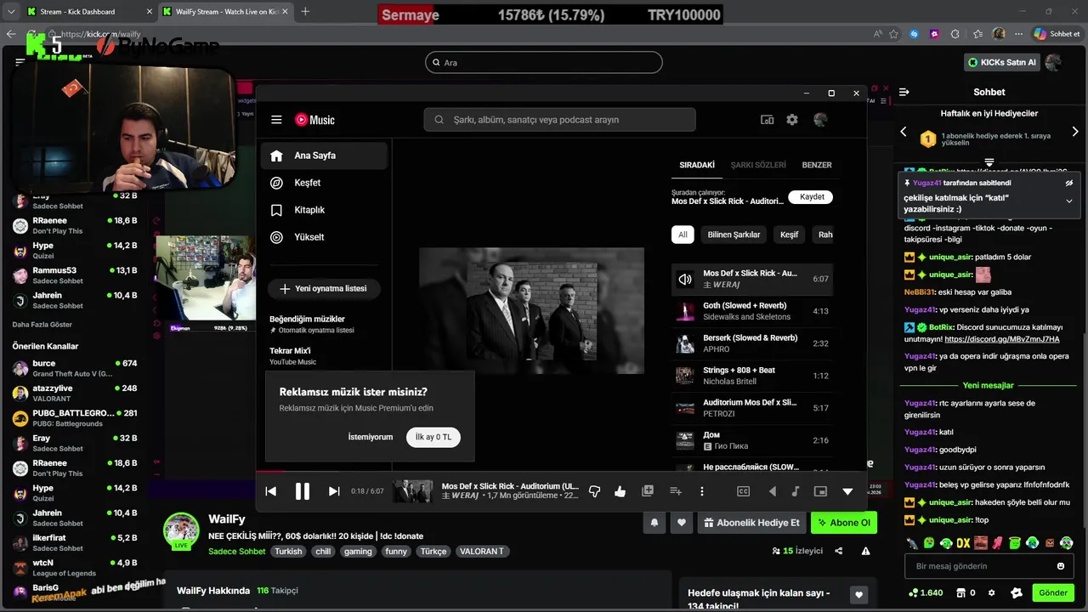The width and height of the screenshot is (1088, 612).
Task: Open Yükselt in sidebar
Action: pyautogui.click(x=324, y=237)
